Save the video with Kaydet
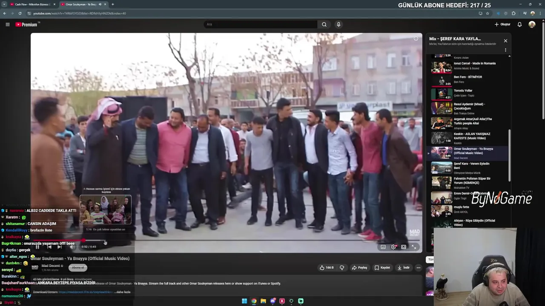 382,268
